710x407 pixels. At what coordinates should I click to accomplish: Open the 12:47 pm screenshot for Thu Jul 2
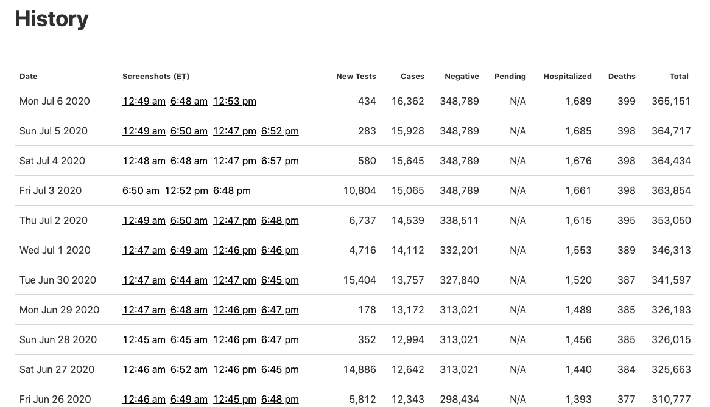[x=234, y=221]
